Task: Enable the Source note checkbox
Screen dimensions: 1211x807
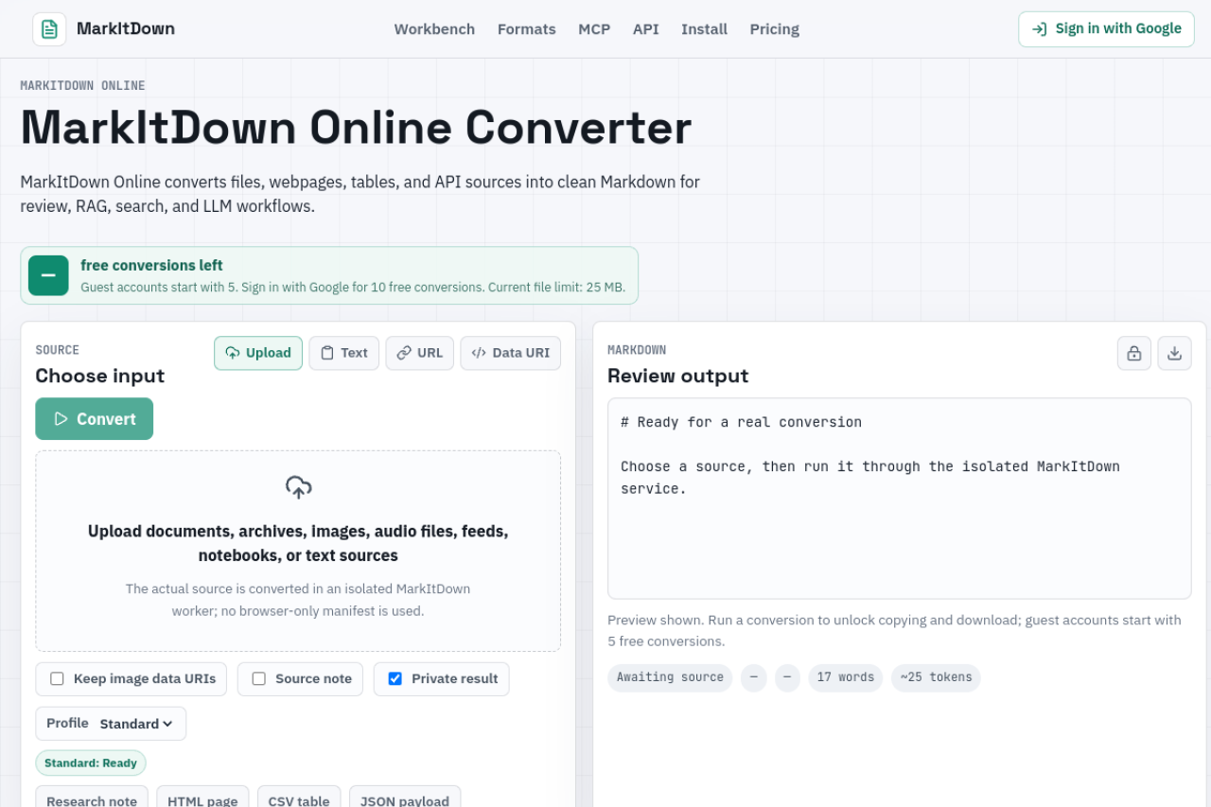Action: (x=258, y=679)
